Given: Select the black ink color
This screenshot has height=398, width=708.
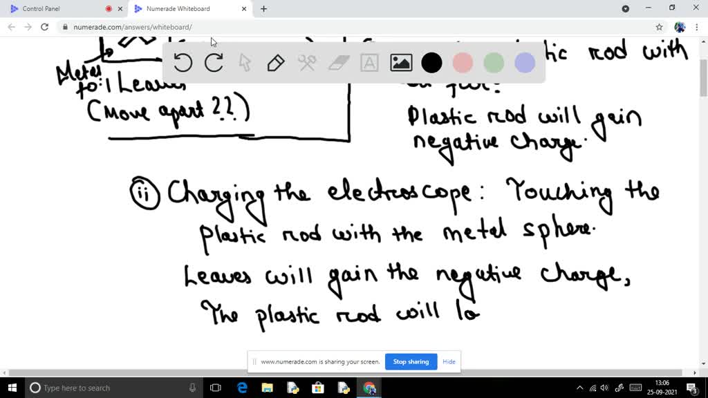Looking at the screenshot, I should pyautogui.click(x=431, y=62).
